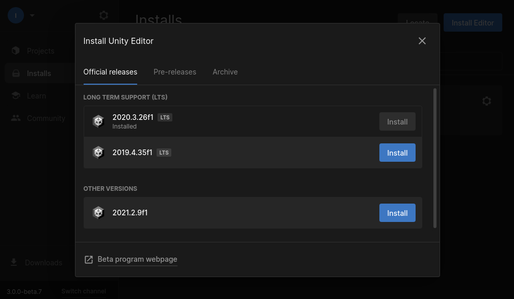Expand the account dropdown arrow
Viewport: 514px width, 299px height.
(x=32, y=15)
